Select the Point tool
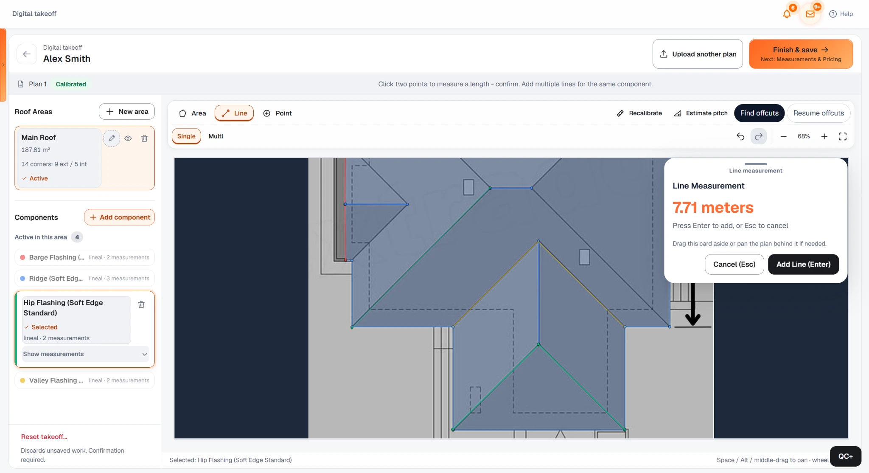The image size is (869, 473). point(278,113)
